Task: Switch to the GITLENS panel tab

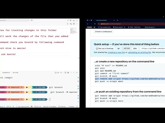Action: coord(15,73)
